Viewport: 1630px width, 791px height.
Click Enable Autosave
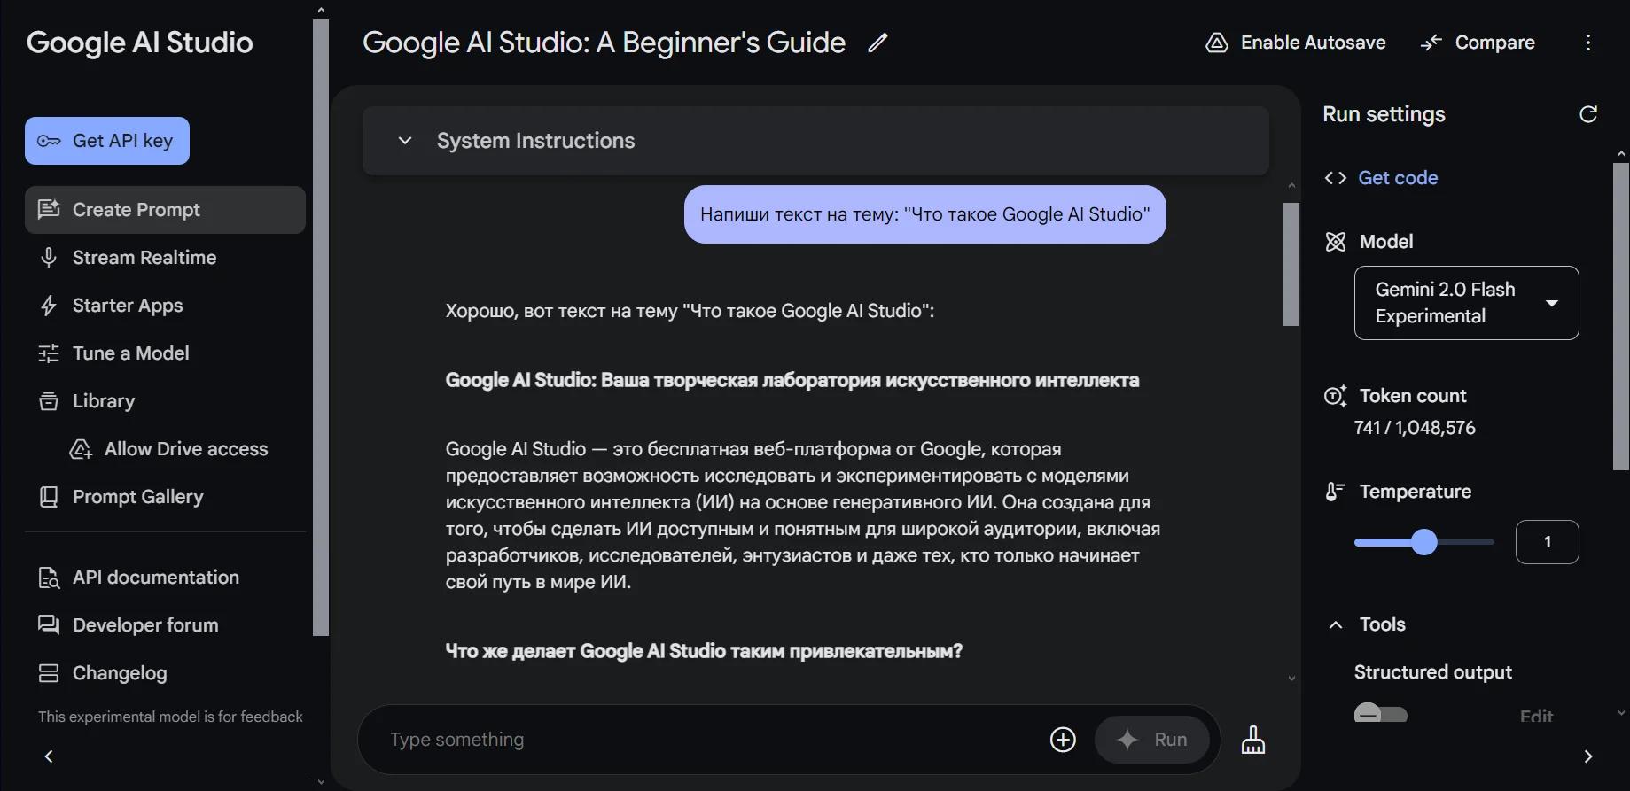coord(1296,43)
